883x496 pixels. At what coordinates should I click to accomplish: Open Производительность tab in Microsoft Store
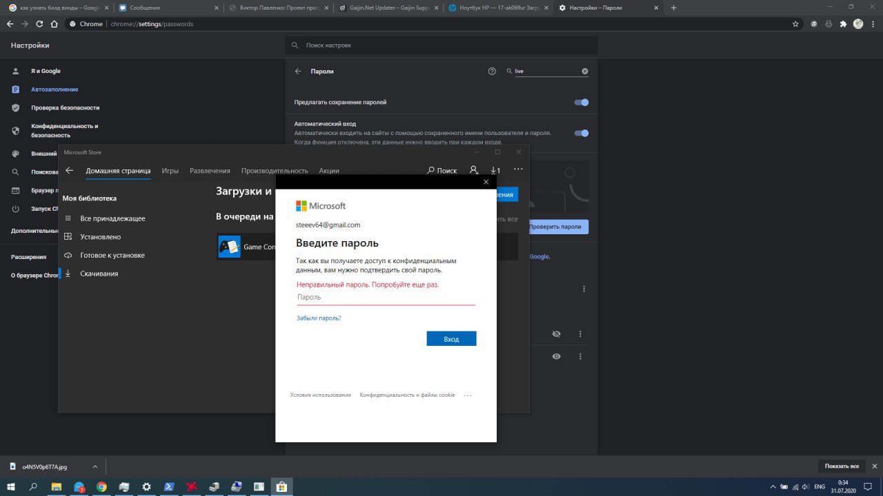[x=275, y=170]
